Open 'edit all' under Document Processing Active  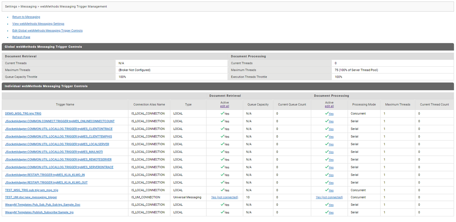(329, 106)
